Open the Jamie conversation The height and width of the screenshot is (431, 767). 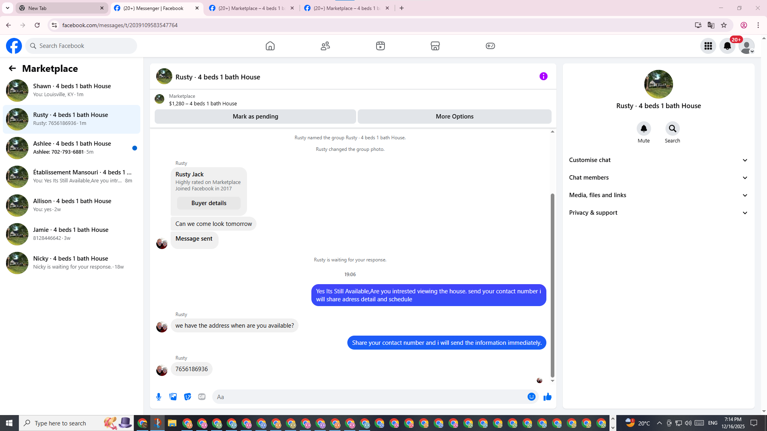(x=72, y=234)
